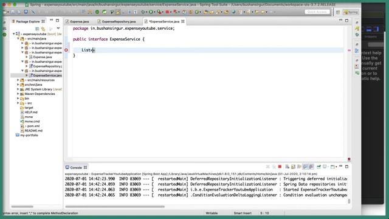Viewport: 389px width, 219px height.
Task: Click red error indicator on overview ruler
Action: (x=349, y=50)
